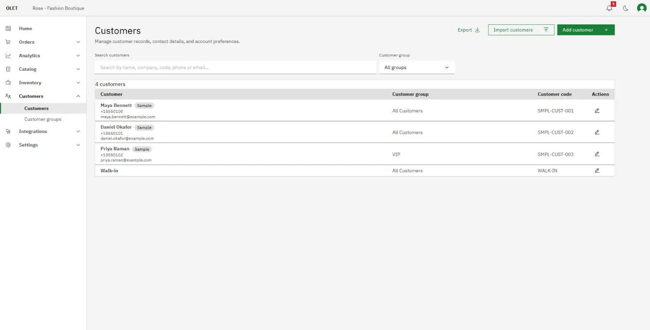Collapse the Customers menu chevron
The height and width of the screenshot is (330, 650).
(x=78, y=96)
